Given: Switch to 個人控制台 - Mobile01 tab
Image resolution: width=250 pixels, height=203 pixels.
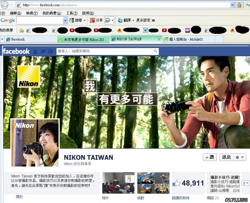Looking at the screenshot, I should pos(189,39).
